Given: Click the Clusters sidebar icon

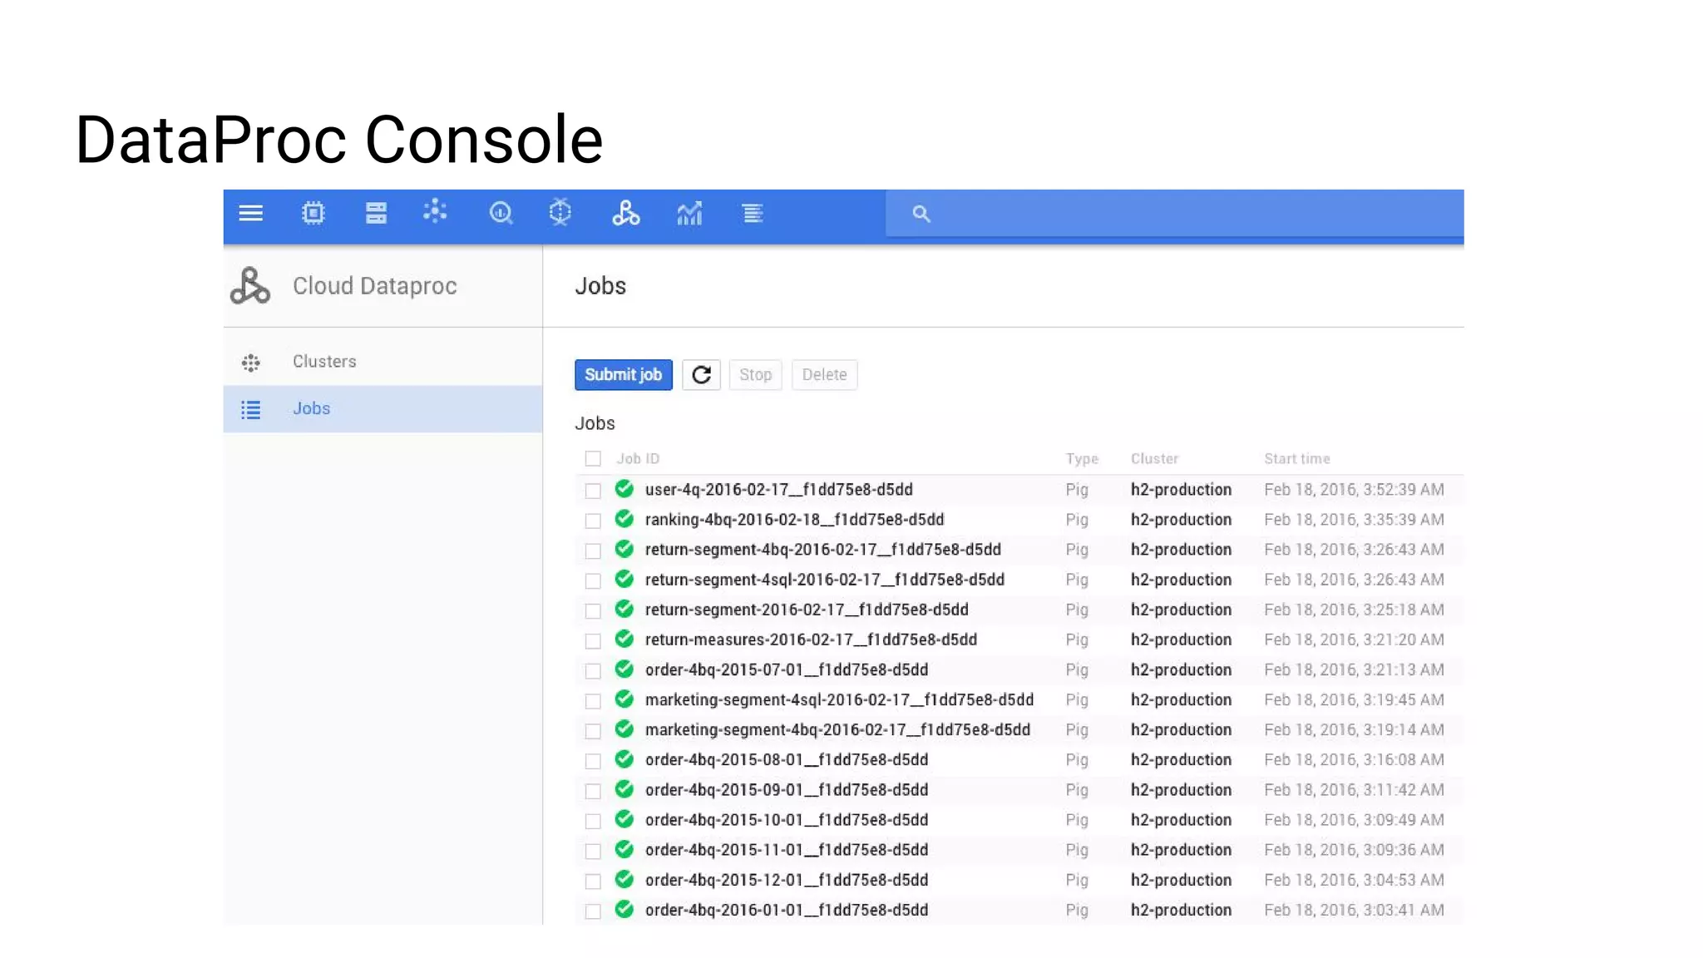Looking at the screenshot, I should point(250,363).
